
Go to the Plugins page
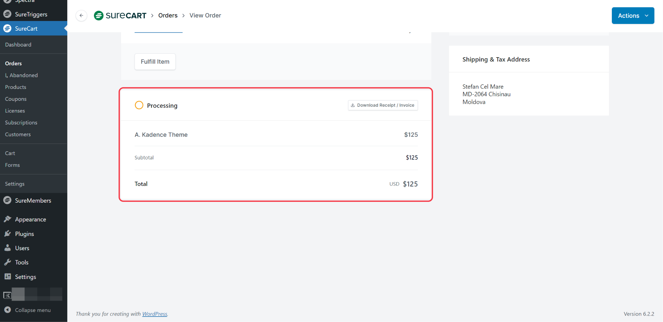[24, 234]
